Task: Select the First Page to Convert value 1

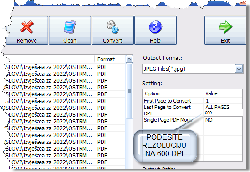Action: point(207,101)
